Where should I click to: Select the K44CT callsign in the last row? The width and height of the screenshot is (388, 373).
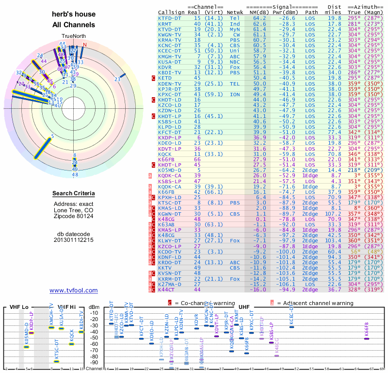[166, 289]
